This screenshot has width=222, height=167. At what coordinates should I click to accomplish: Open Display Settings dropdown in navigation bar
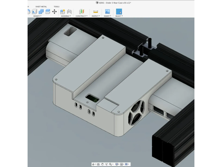coord(117,164)
